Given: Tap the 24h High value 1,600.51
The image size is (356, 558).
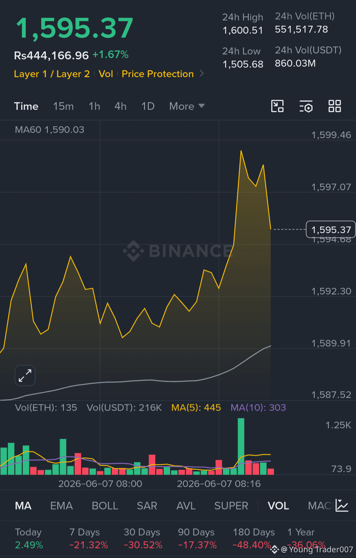Looking at the screenshot, I should click(x=243, y=30).
